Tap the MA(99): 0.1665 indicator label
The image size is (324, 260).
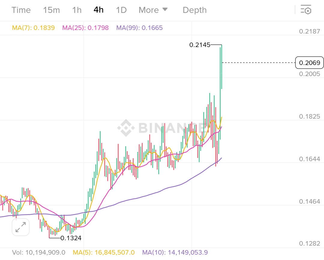(139, 28)
